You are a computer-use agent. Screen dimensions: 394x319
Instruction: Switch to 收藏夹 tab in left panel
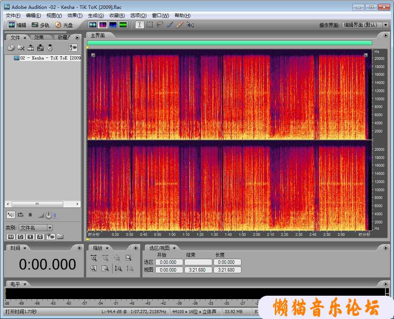tap(64, 37)
